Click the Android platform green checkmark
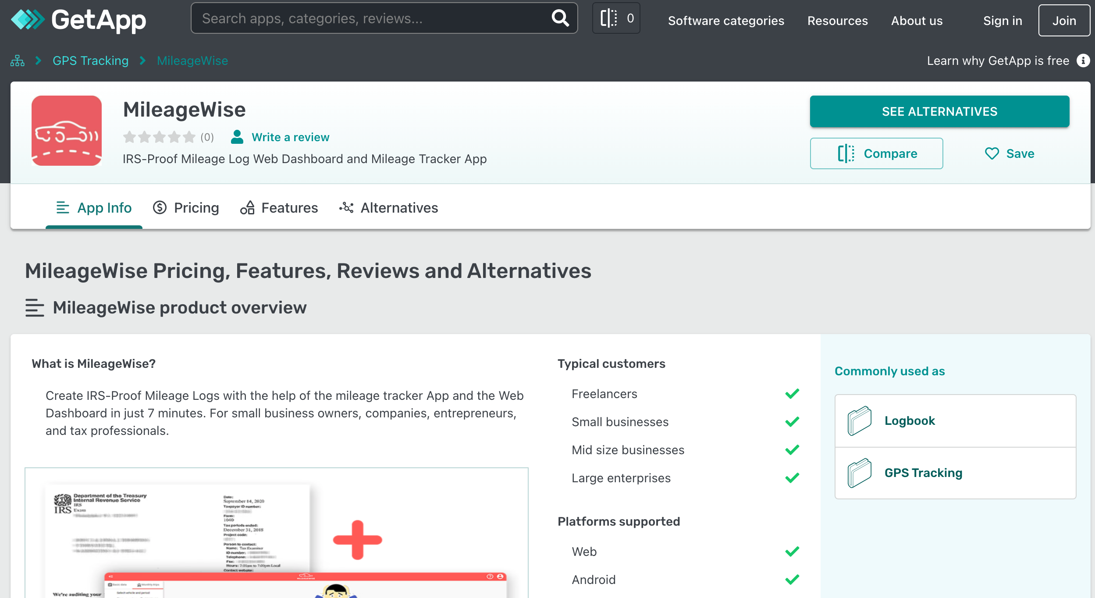This screenshot has width=1095, height=598. 792,580
